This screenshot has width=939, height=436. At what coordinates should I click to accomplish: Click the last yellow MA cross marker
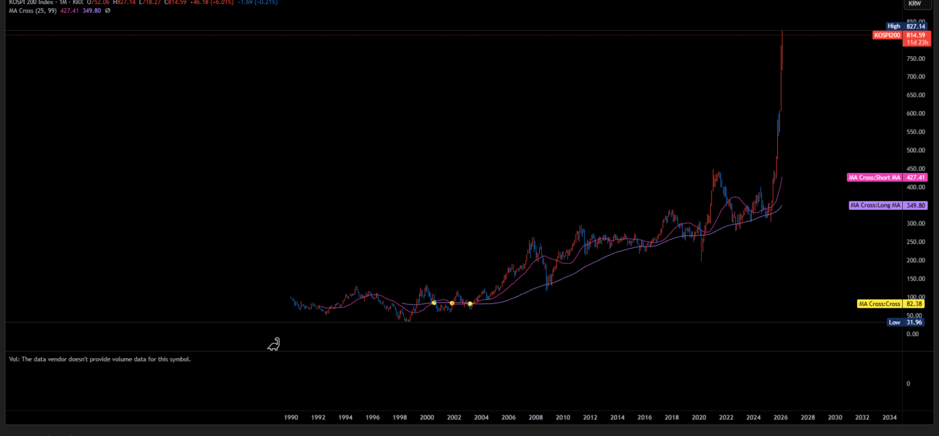click(x=469, y=304)
